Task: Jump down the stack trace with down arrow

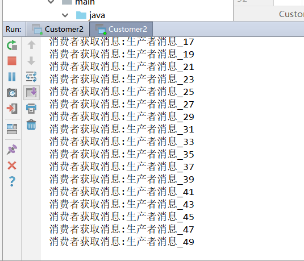Action: click(x=31, y=61)
